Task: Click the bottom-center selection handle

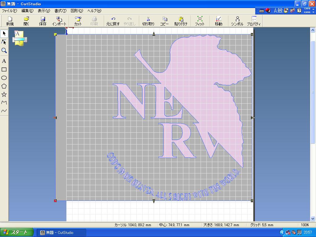Action: click(x=154, y=201)
